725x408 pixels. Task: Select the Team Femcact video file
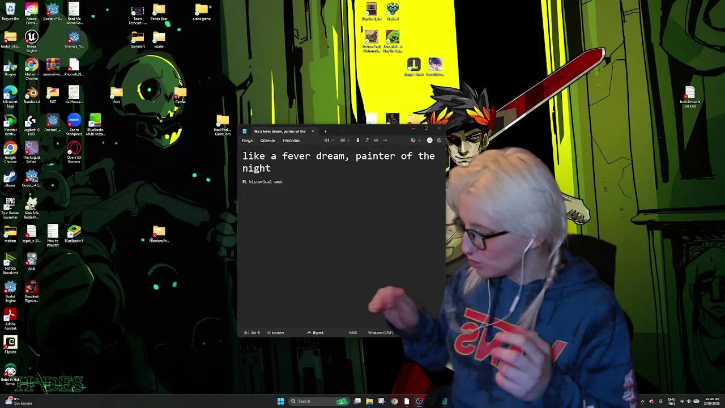[x=138, y=15]
